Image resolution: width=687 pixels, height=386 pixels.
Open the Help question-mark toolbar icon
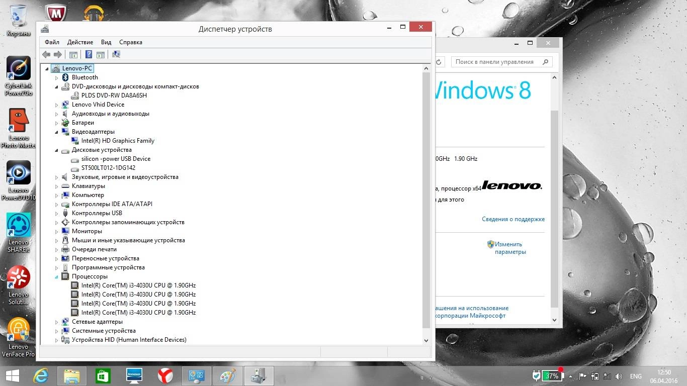(x=89, y=54)
